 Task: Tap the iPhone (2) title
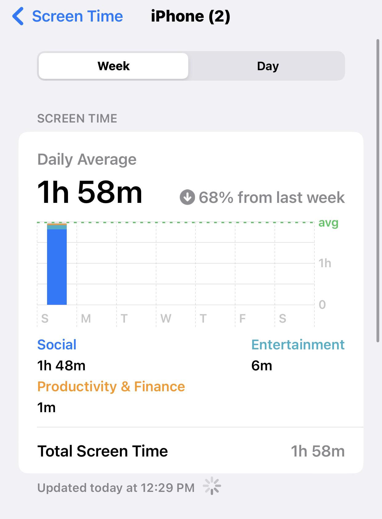click(190, 16)
